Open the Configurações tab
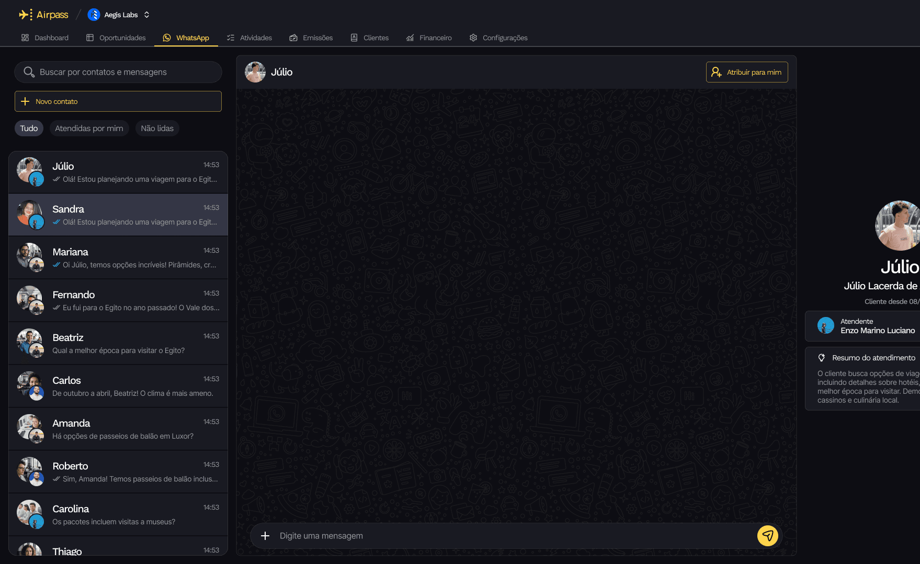This screenshot has width=920, height=564. click(x=498, y=38)
